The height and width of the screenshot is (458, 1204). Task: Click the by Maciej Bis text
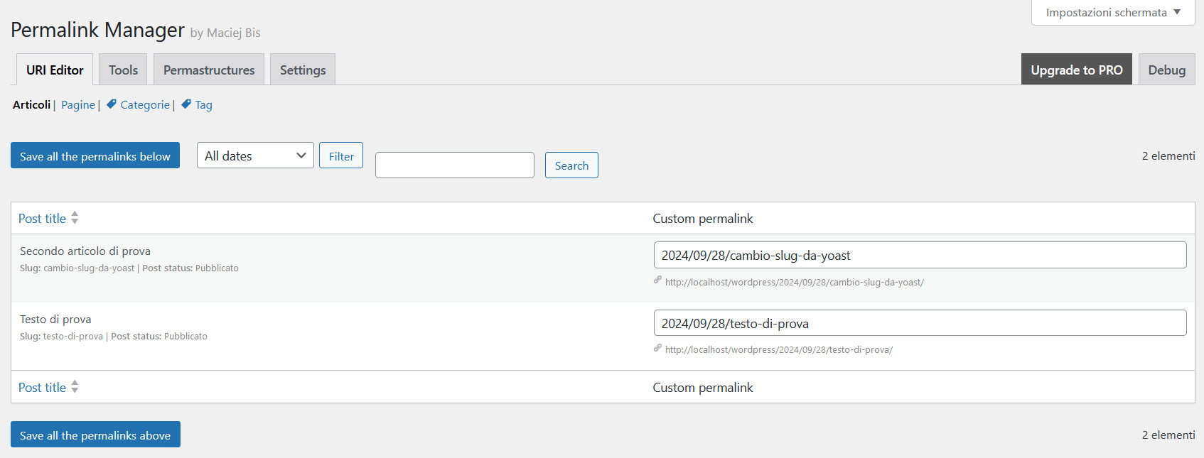click(x=225, y=33)
